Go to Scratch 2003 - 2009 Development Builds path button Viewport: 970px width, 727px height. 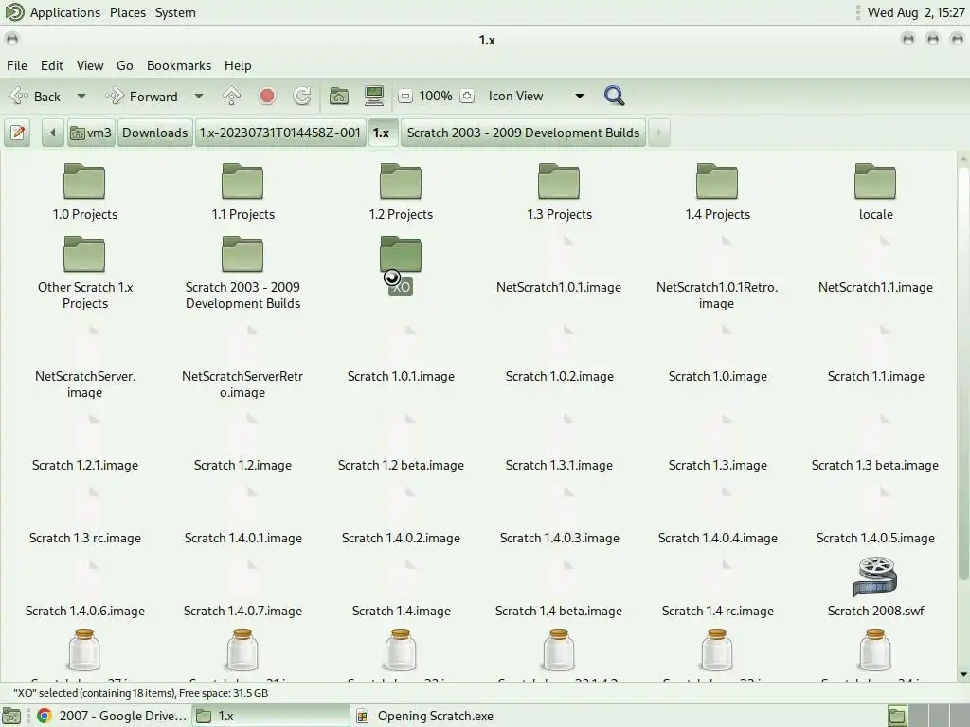click(523, 133)
